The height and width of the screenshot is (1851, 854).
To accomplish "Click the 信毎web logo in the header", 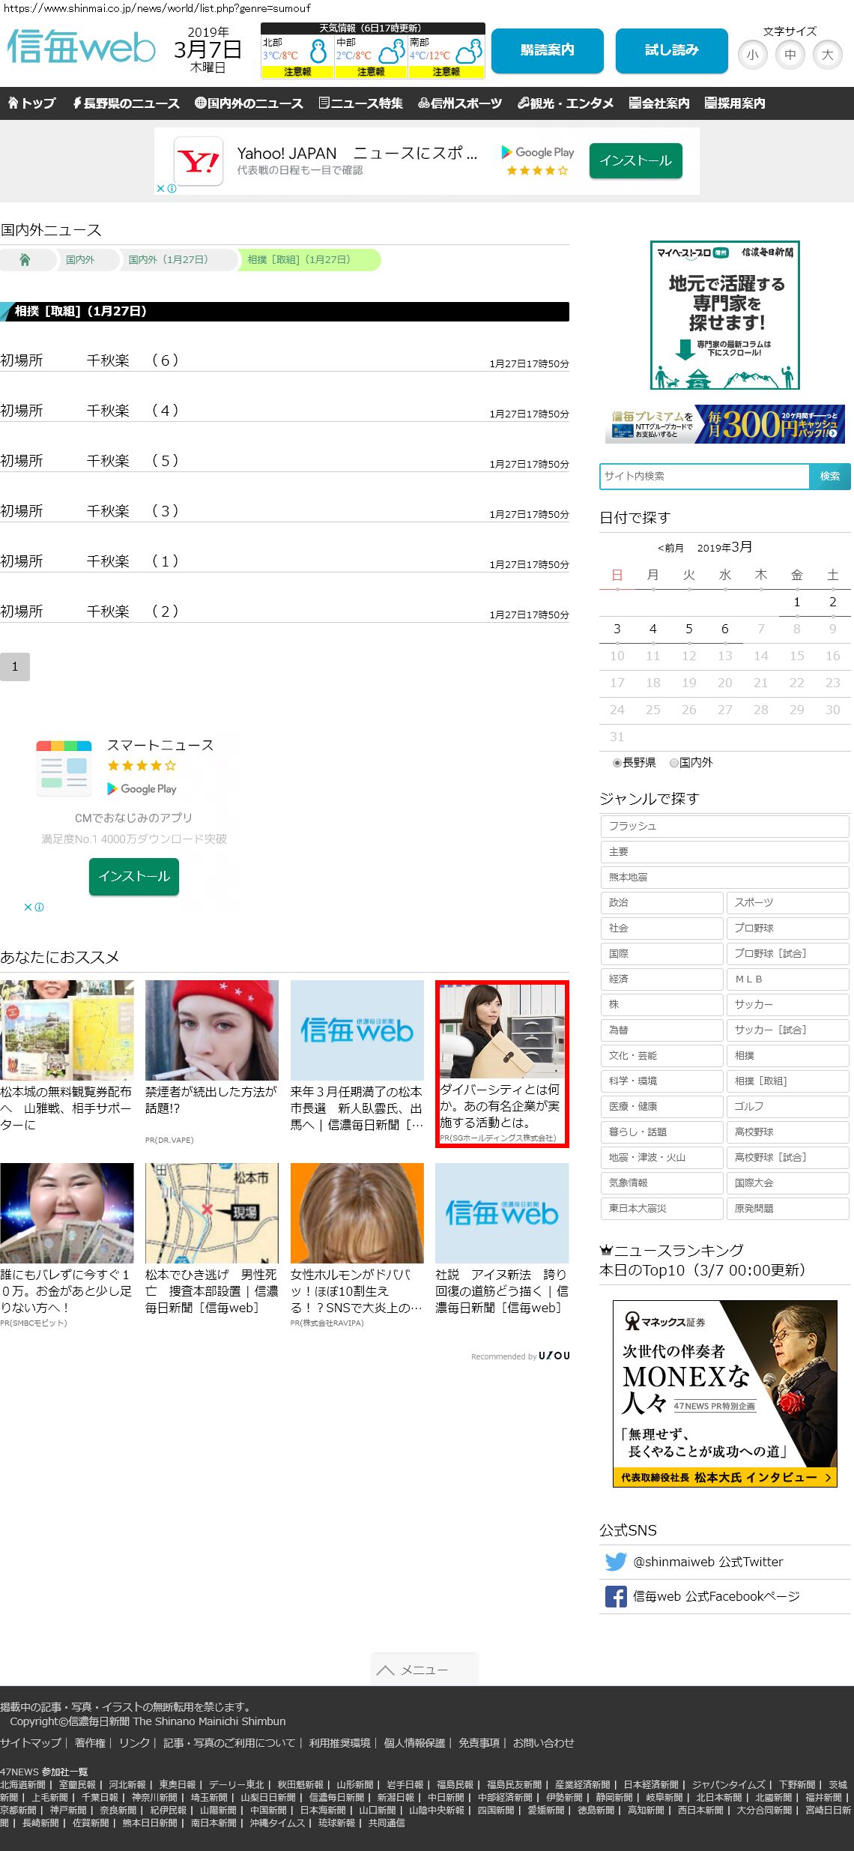I will point(81,49).
